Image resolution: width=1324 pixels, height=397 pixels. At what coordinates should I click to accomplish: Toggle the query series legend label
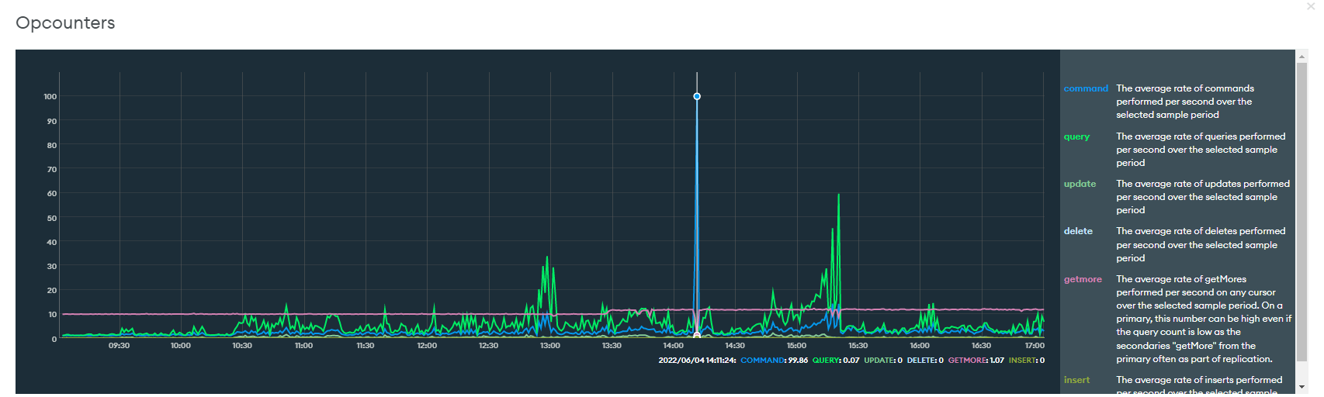(1076, 136)
